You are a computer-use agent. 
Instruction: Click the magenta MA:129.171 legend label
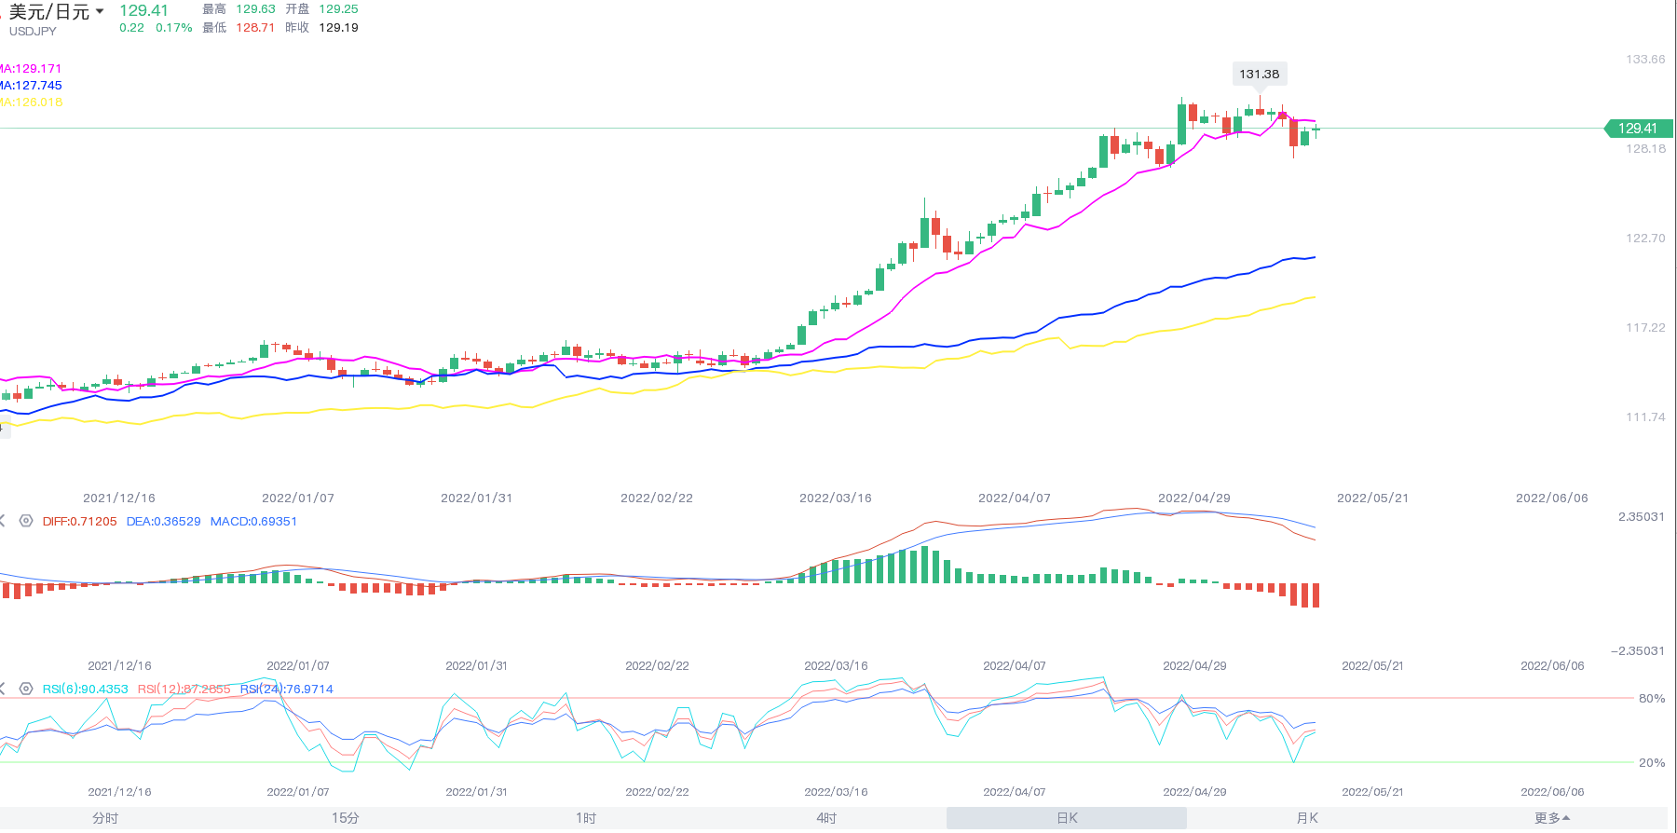32,68
